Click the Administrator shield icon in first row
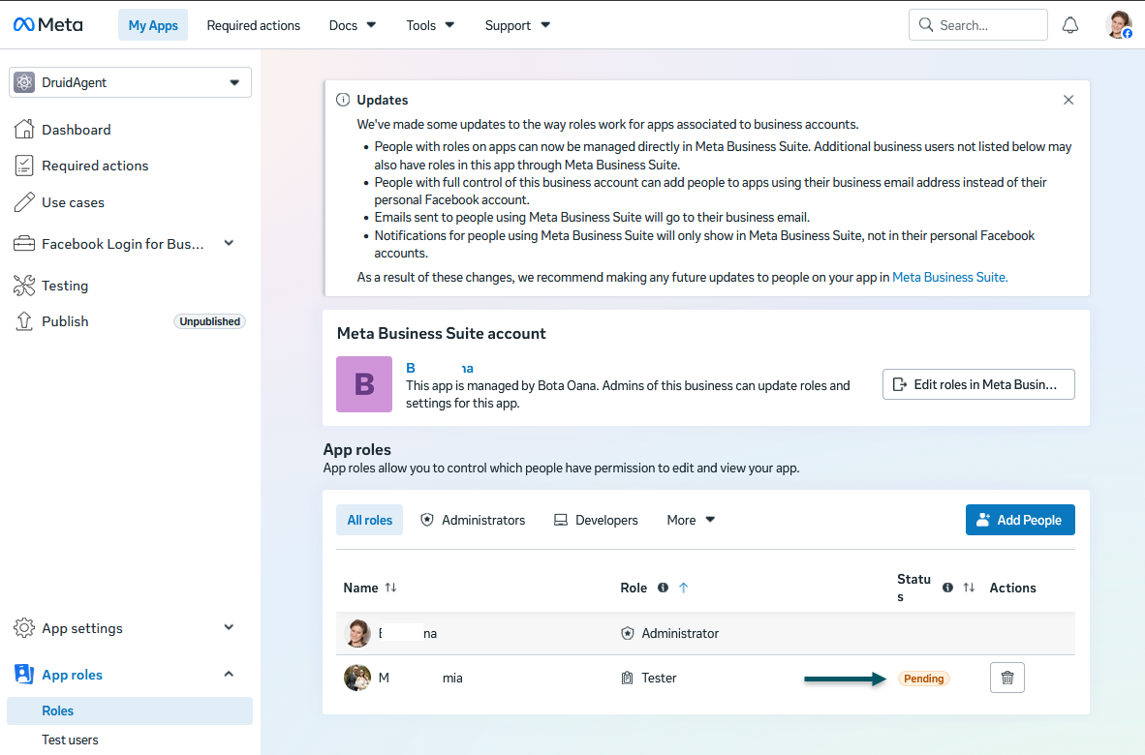Viewport: 1145px width, 755px height. (x=628, y=633)
